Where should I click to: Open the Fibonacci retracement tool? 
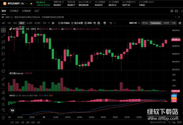click(x=3, y=42)
